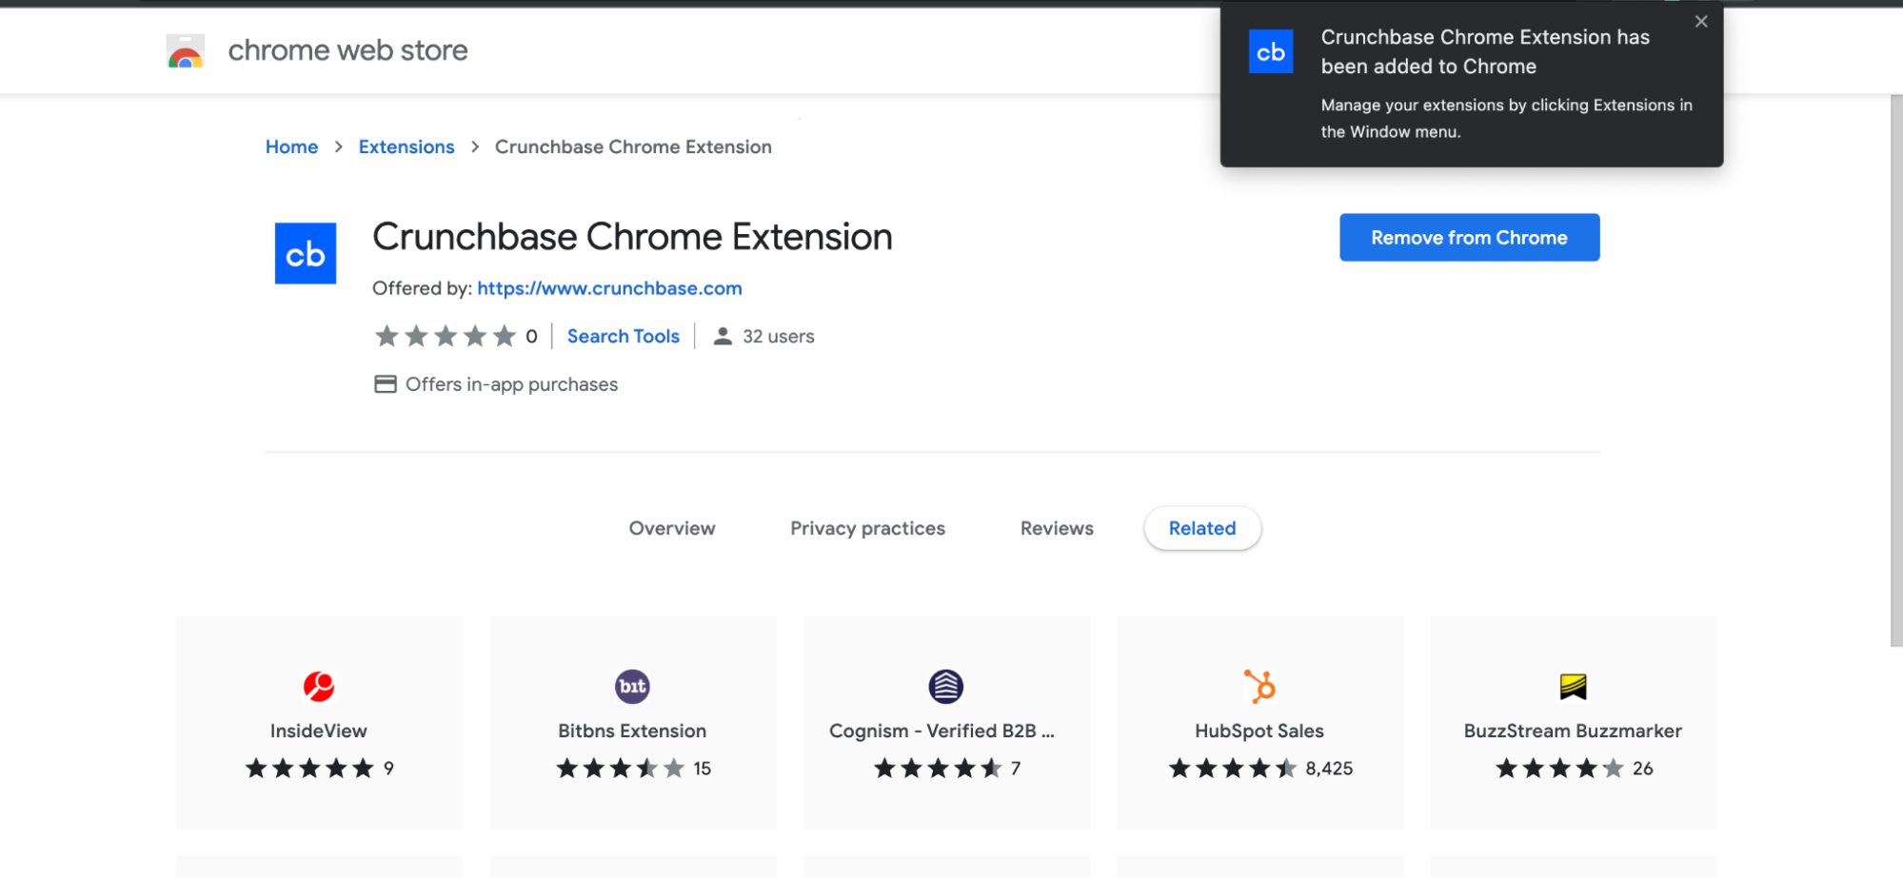Click the Search Tools link

click(x=623, y=336)
